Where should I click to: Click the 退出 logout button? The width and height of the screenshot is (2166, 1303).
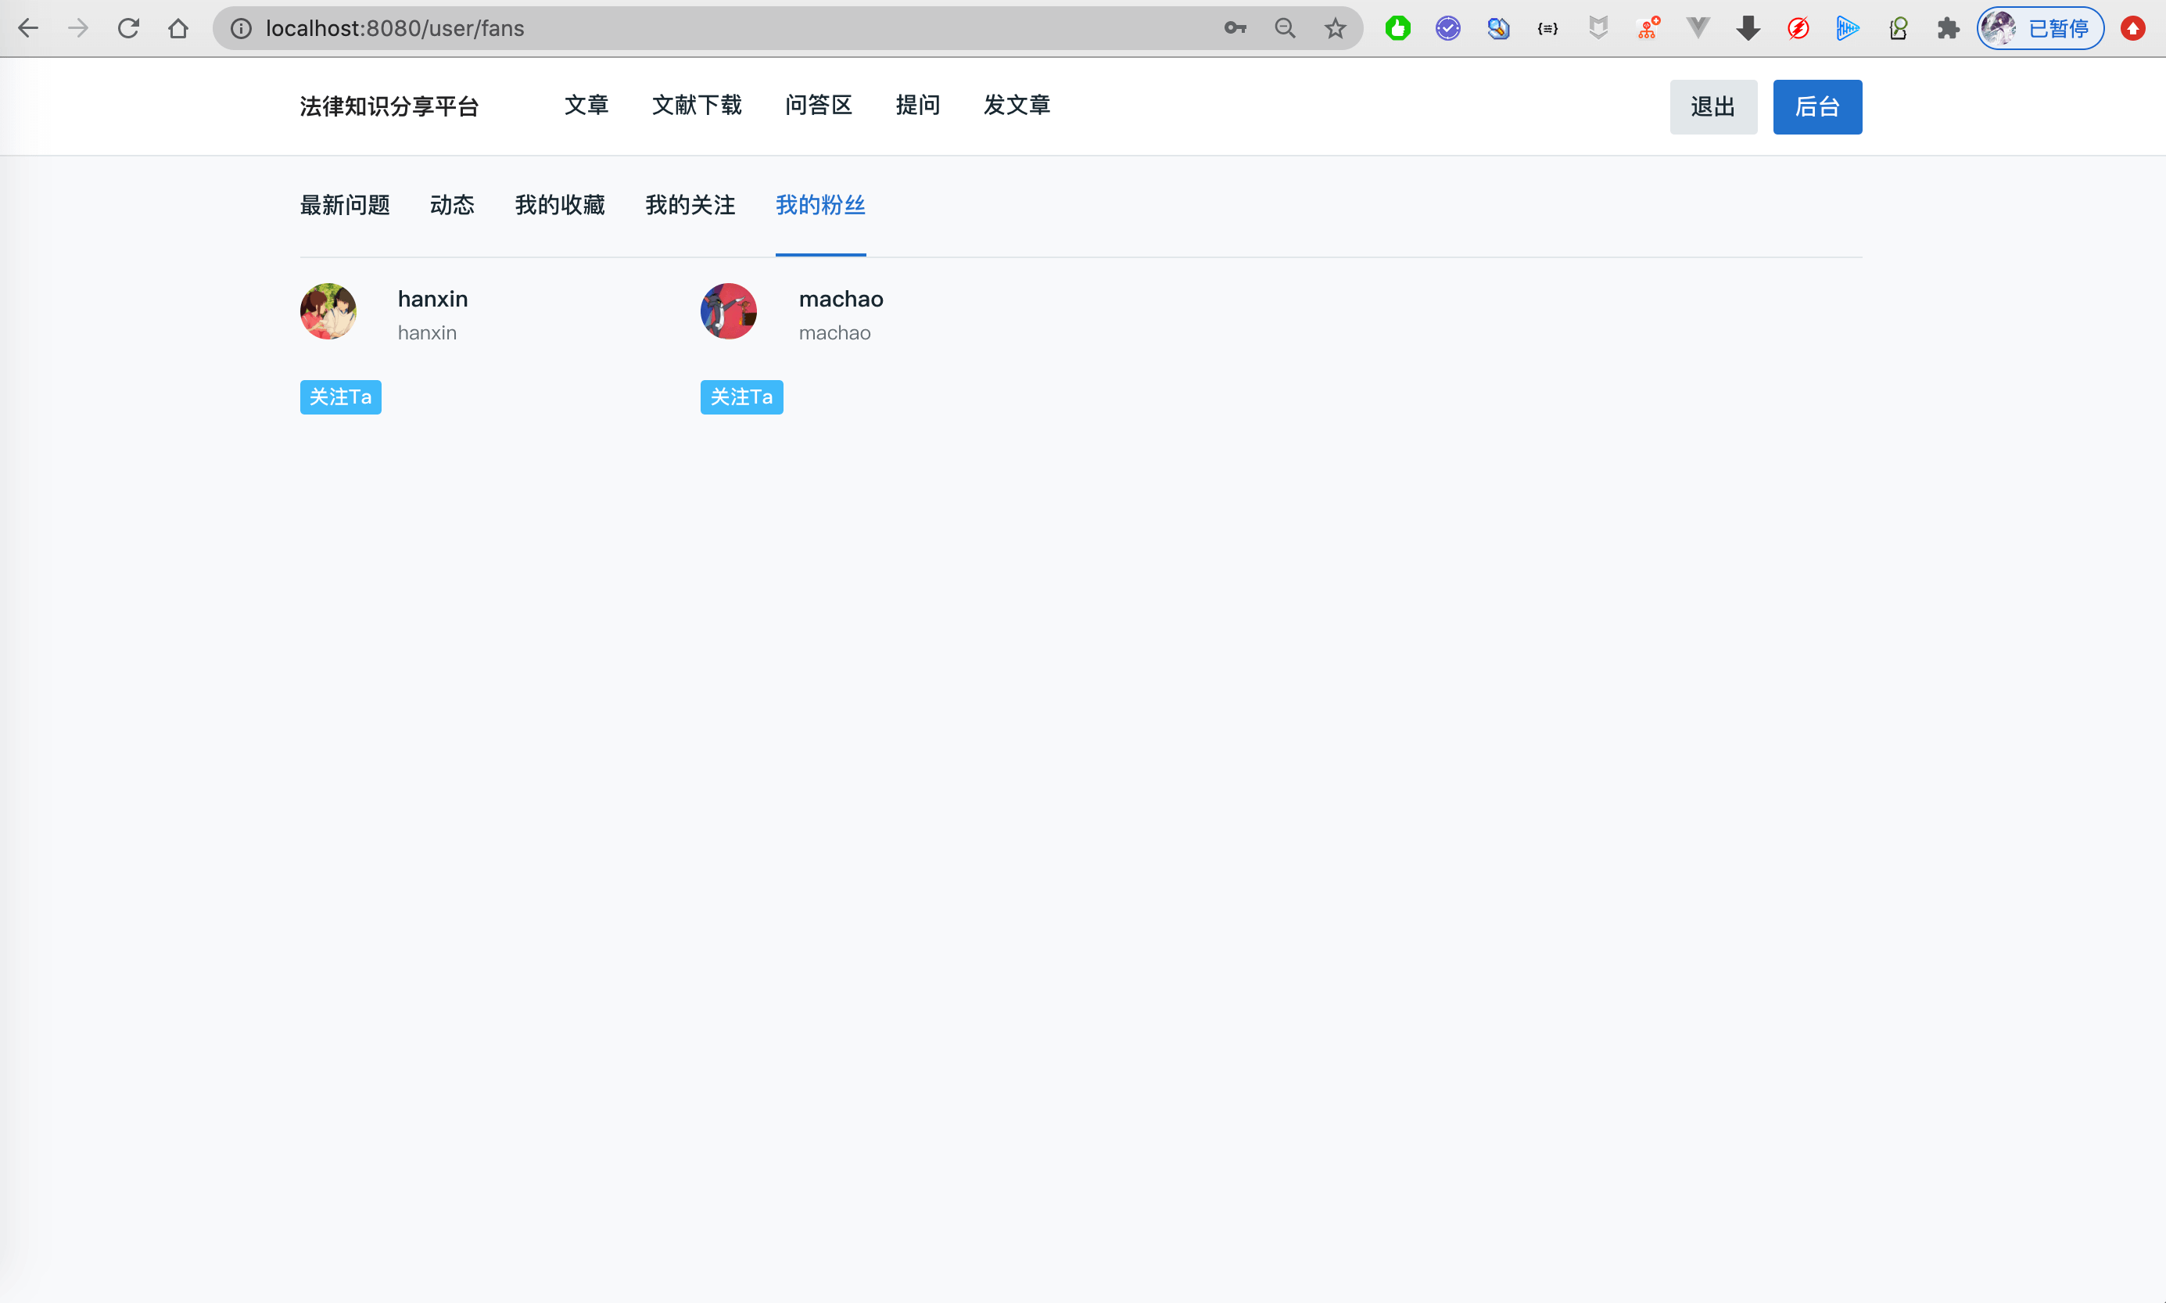coord(1712,106)
